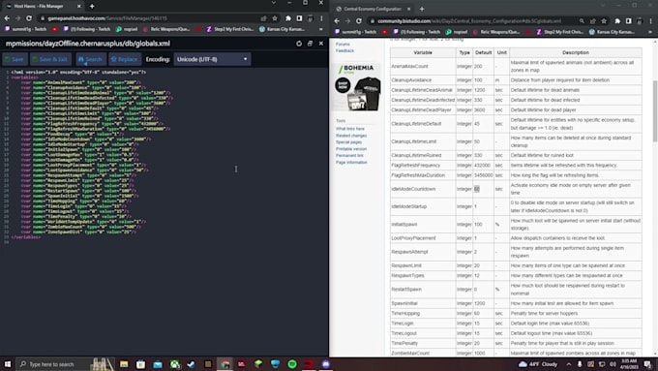The height and width of the screenshot is (371, 658).
Task: Click wiki page vertical scrollbar
Action: click(655, 111)
